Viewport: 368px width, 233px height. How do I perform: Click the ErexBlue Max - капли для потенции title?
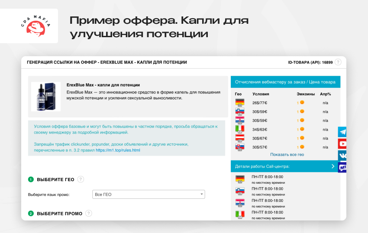[103, 85]
